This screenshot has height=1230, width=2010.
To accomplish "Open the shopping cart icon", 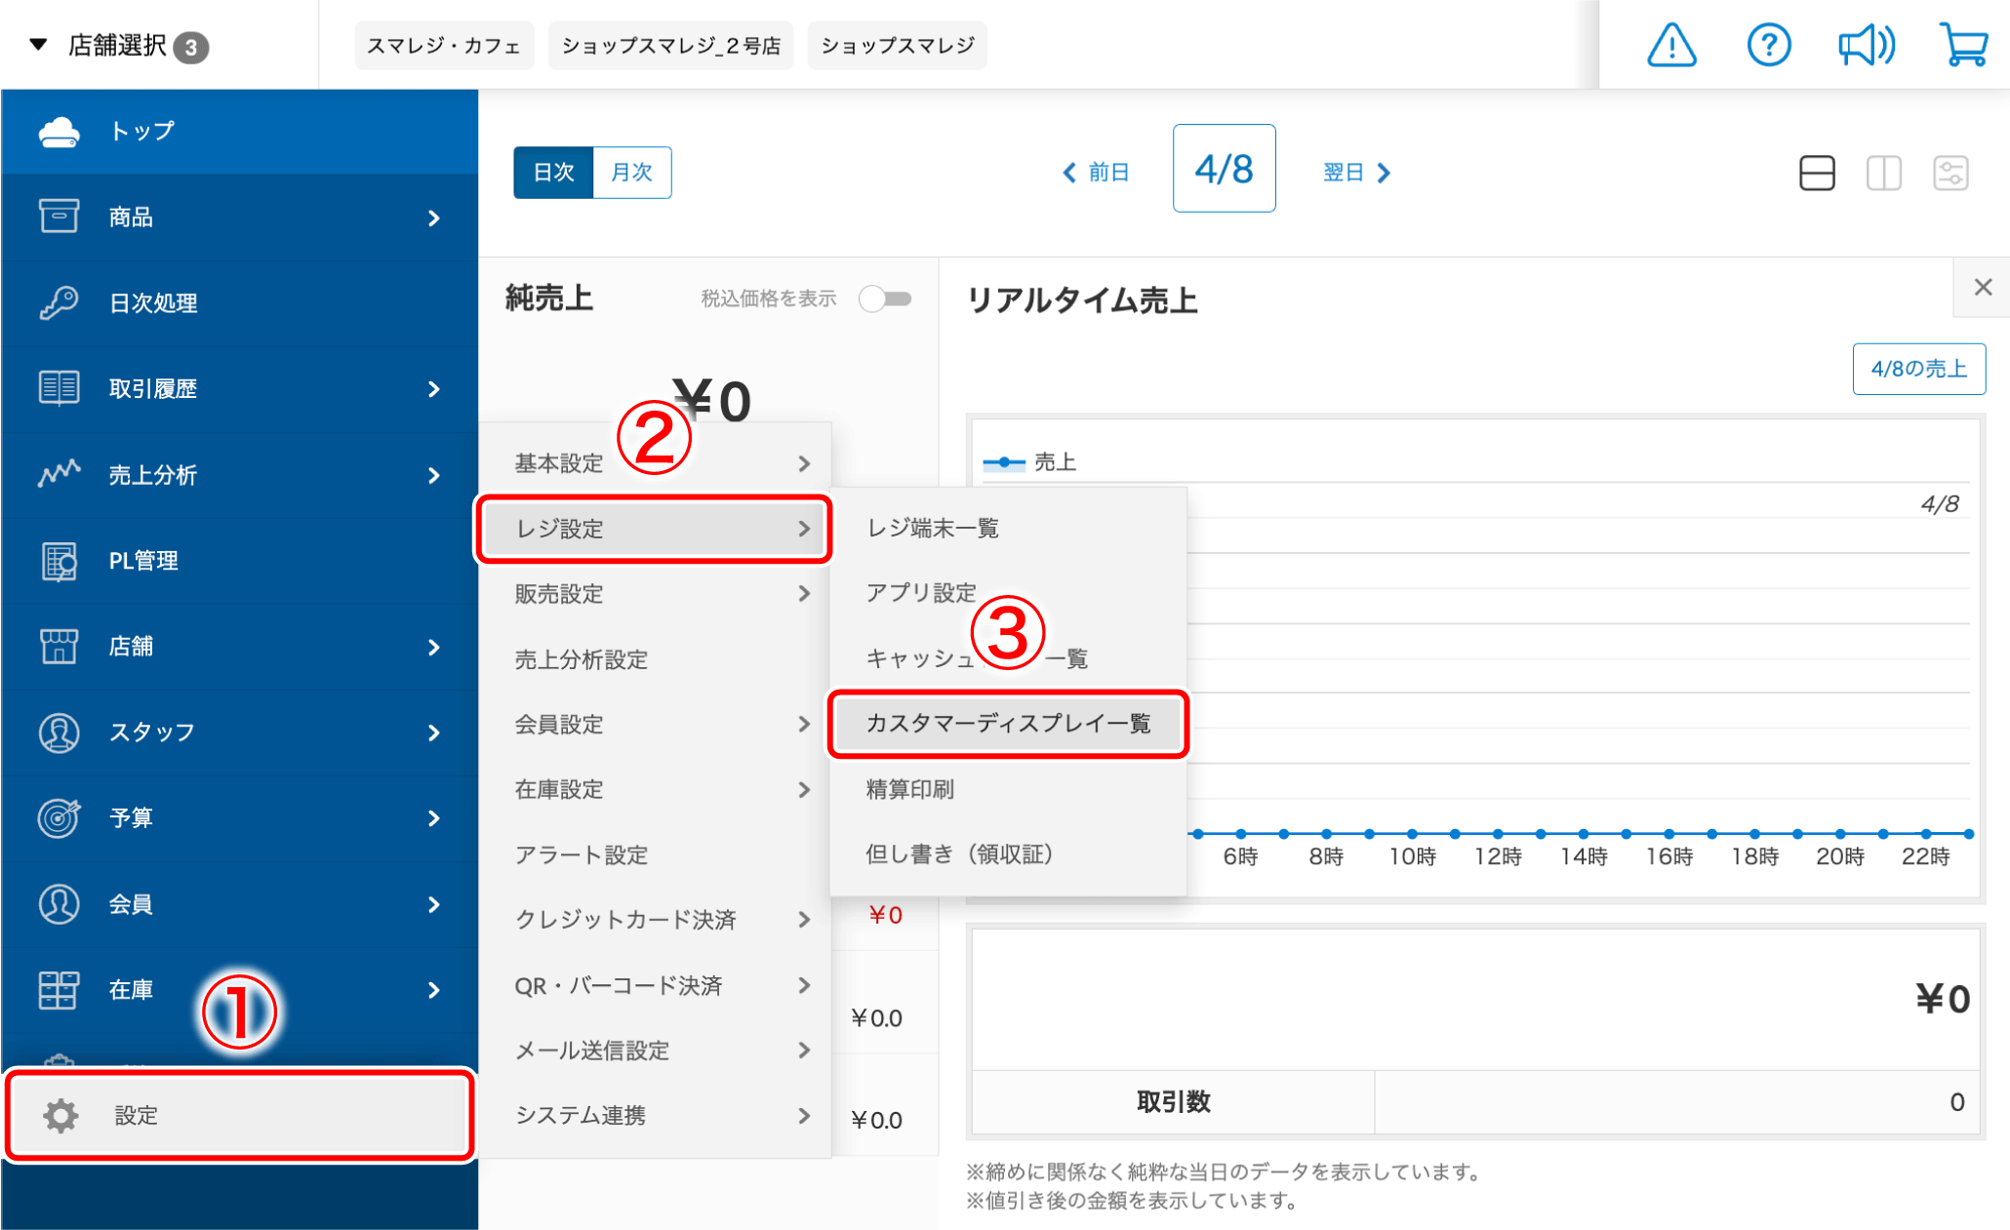I will point(1963,45).
